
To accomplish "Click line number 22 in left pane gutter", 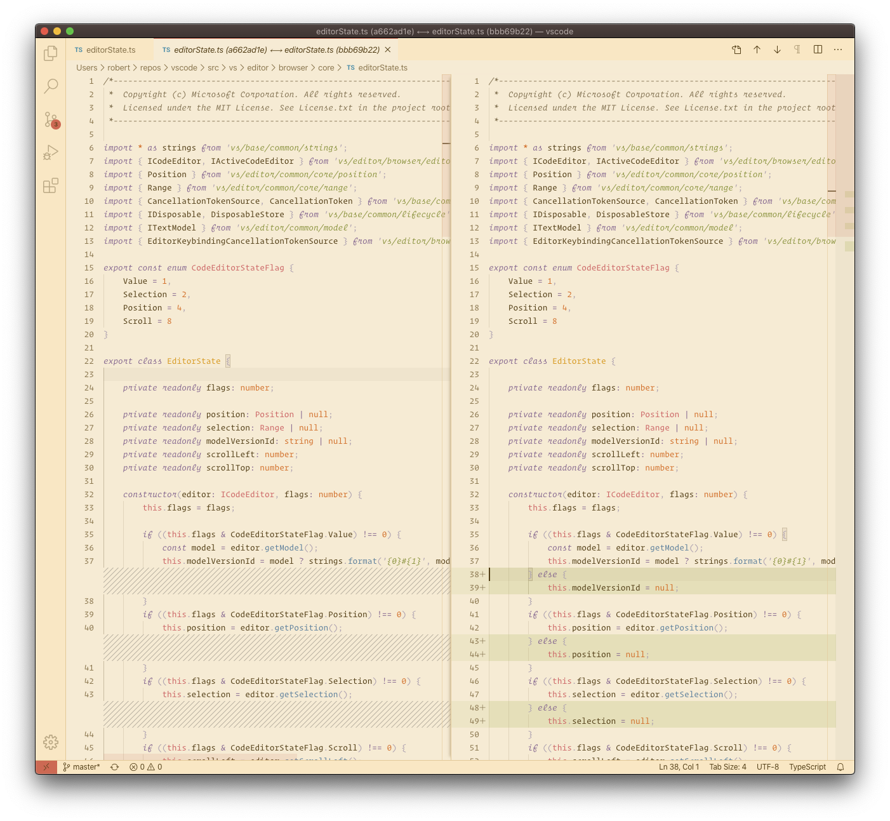I will click(89, 361).
